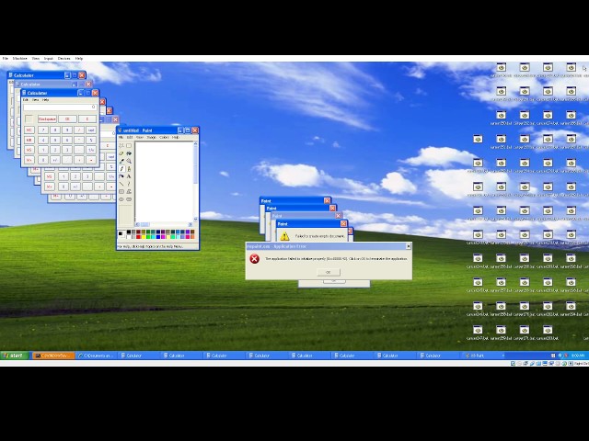Open the Windows XP Start menu
Viewport: 589px width, 441px height.
coord(15,356)
